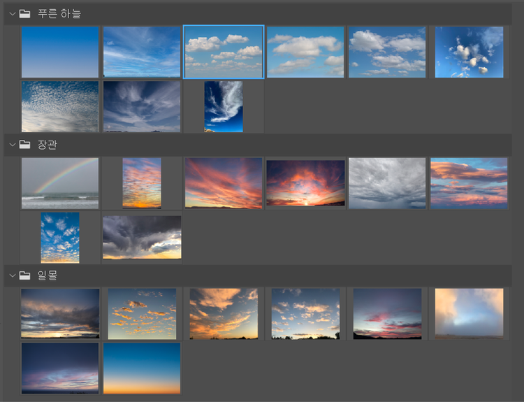Select the rainbow over ocean sky
The width and height of the screenshot is (524, 402).
click(60, 183)
